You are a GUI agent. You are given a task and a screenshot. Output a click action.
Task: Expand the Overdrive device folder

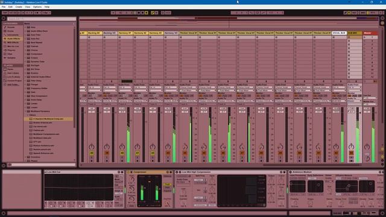pos(25,157)
